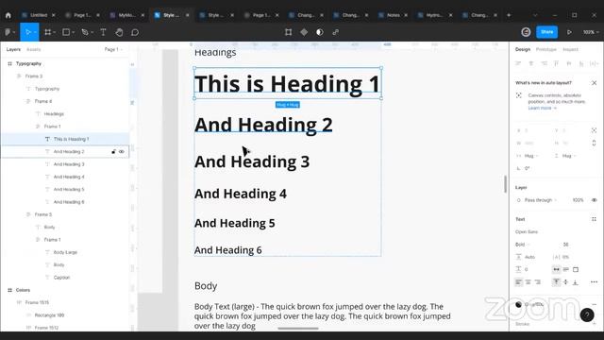Click the Create link icon
The image size is (604, 340).
[336, 32]
